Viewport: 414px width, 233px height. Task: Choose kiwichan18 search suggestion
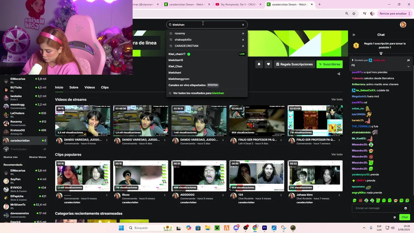tap(207, 60)
